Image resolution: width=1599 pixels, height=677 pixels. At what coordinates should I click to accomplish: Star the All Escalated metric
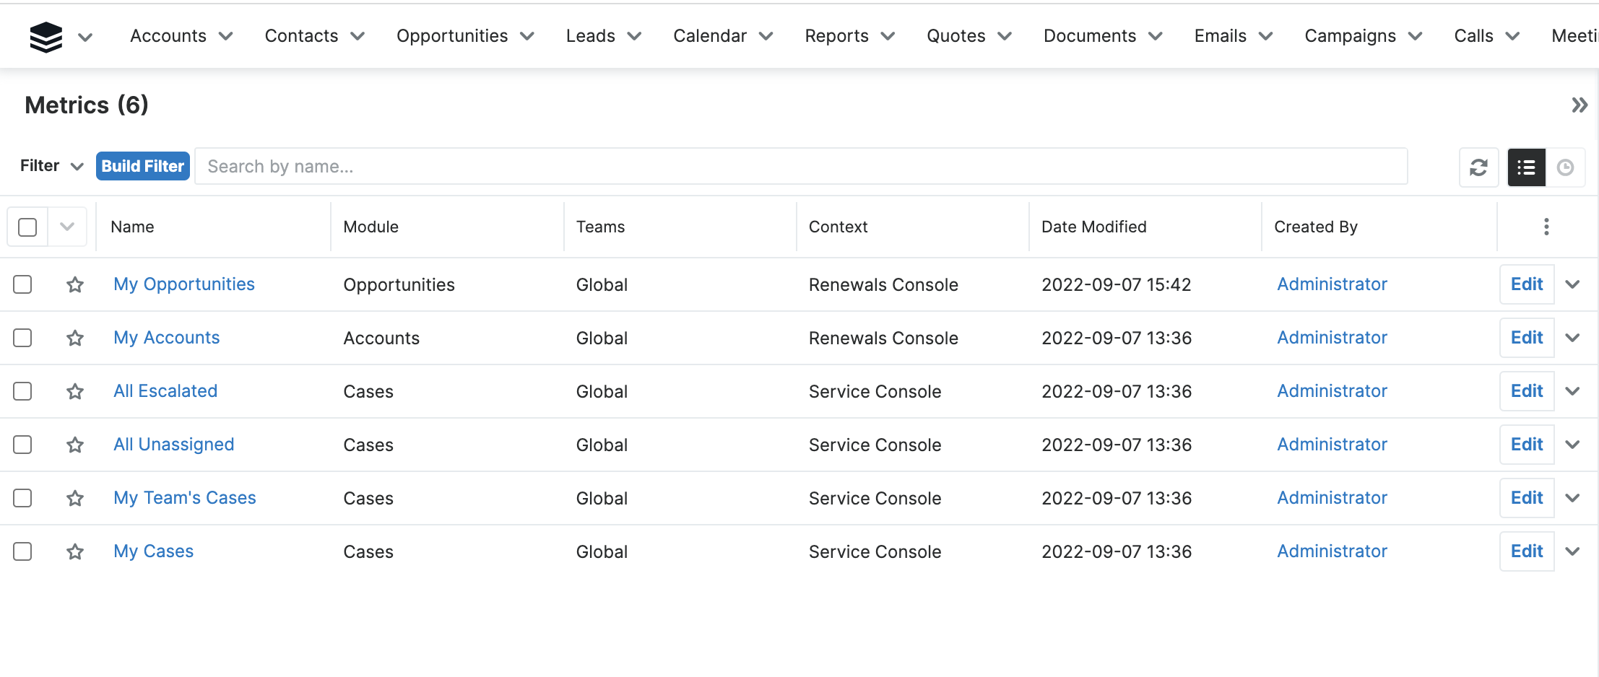tap(75, 392)
